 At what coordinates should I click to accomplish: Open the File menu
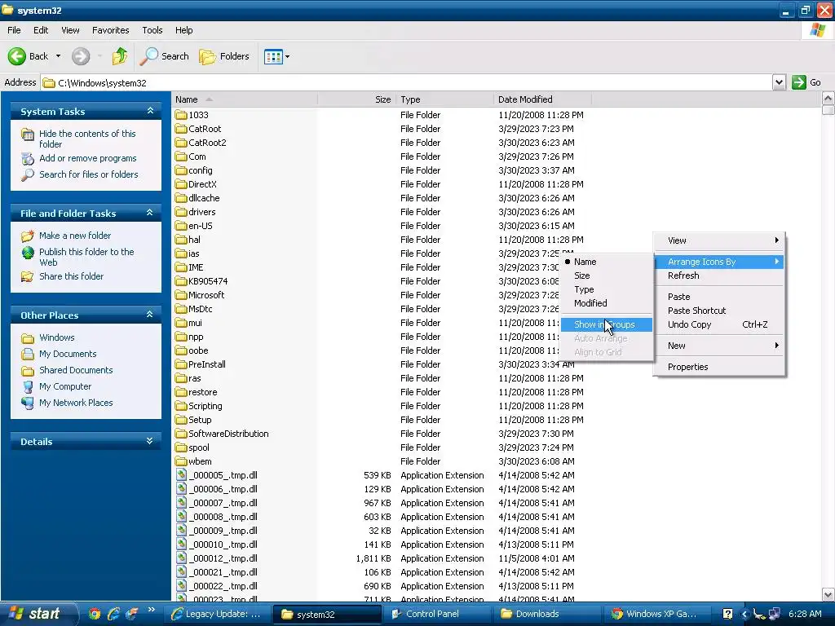(x=14, y=30)
